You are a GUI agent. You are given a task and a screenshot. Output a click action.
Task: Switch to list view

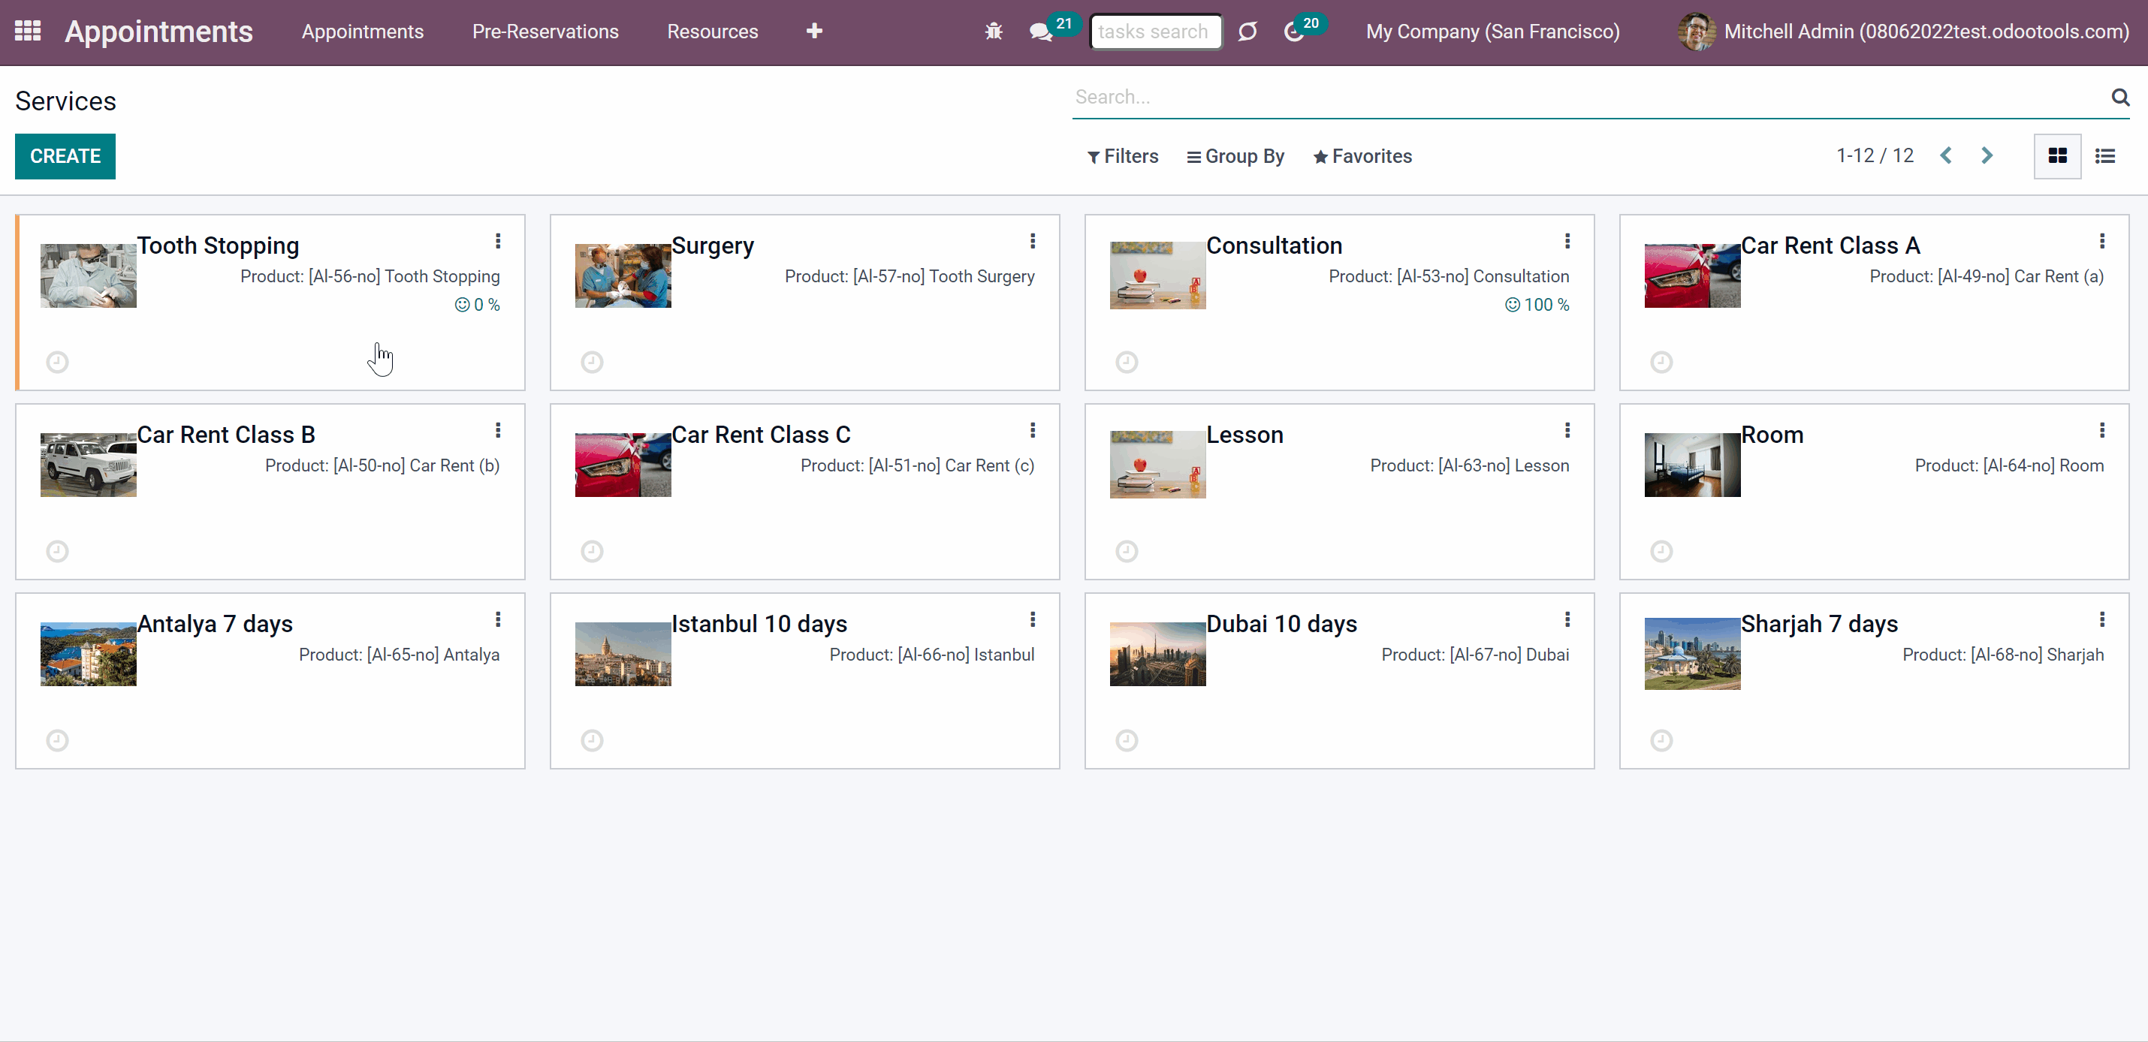tap(2105, 156)
